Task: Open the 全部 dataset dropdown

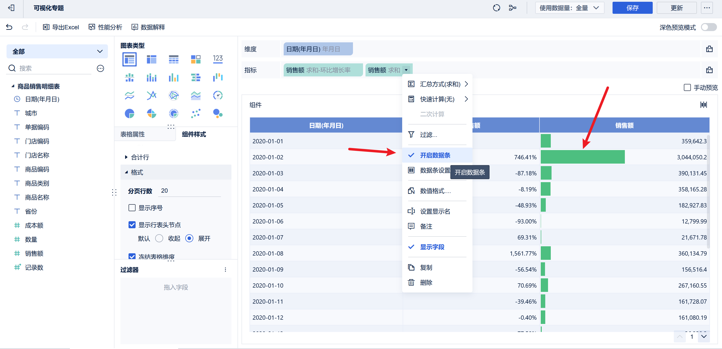Action: (57, 51)
